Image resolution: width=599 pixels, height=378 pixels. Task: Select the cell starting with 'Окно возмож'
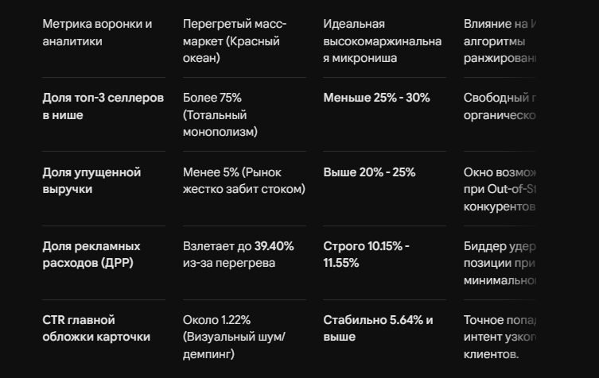(x=500, y=189)
